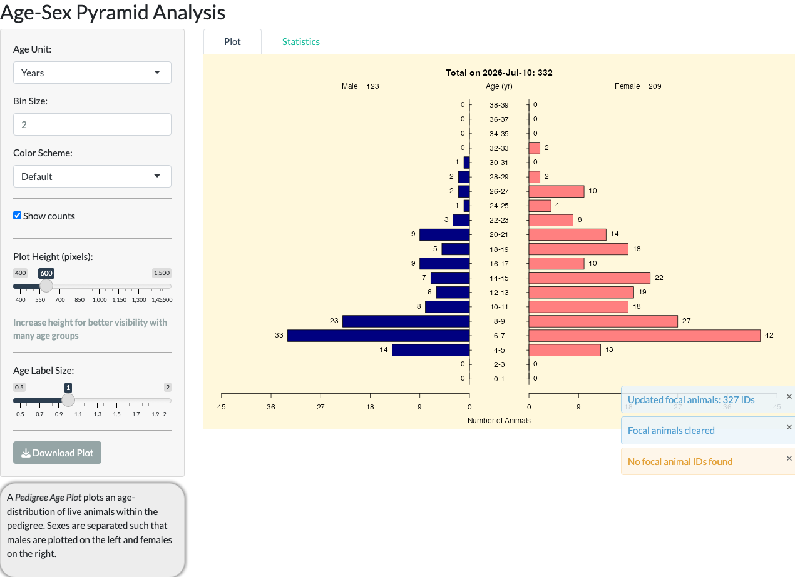The width and height of the screenshot is (795, 577).
Task: Click the male 4-5 age bar
Action: [431, 350]
